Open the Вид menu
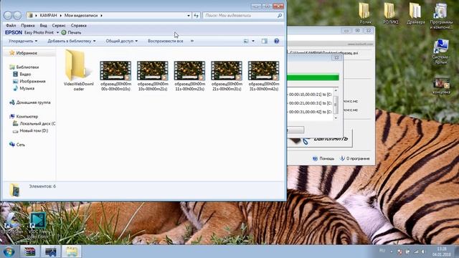Image resolution: width=459 pixels, height=258 pixels. click(43, 26)
